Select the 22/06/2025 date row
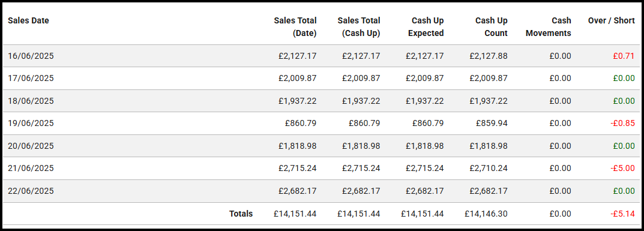644x231 pixels. tap(322, 191)
